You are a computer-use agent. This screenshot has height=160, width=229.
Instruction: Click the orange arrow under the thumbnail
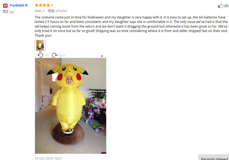point(40,52)
